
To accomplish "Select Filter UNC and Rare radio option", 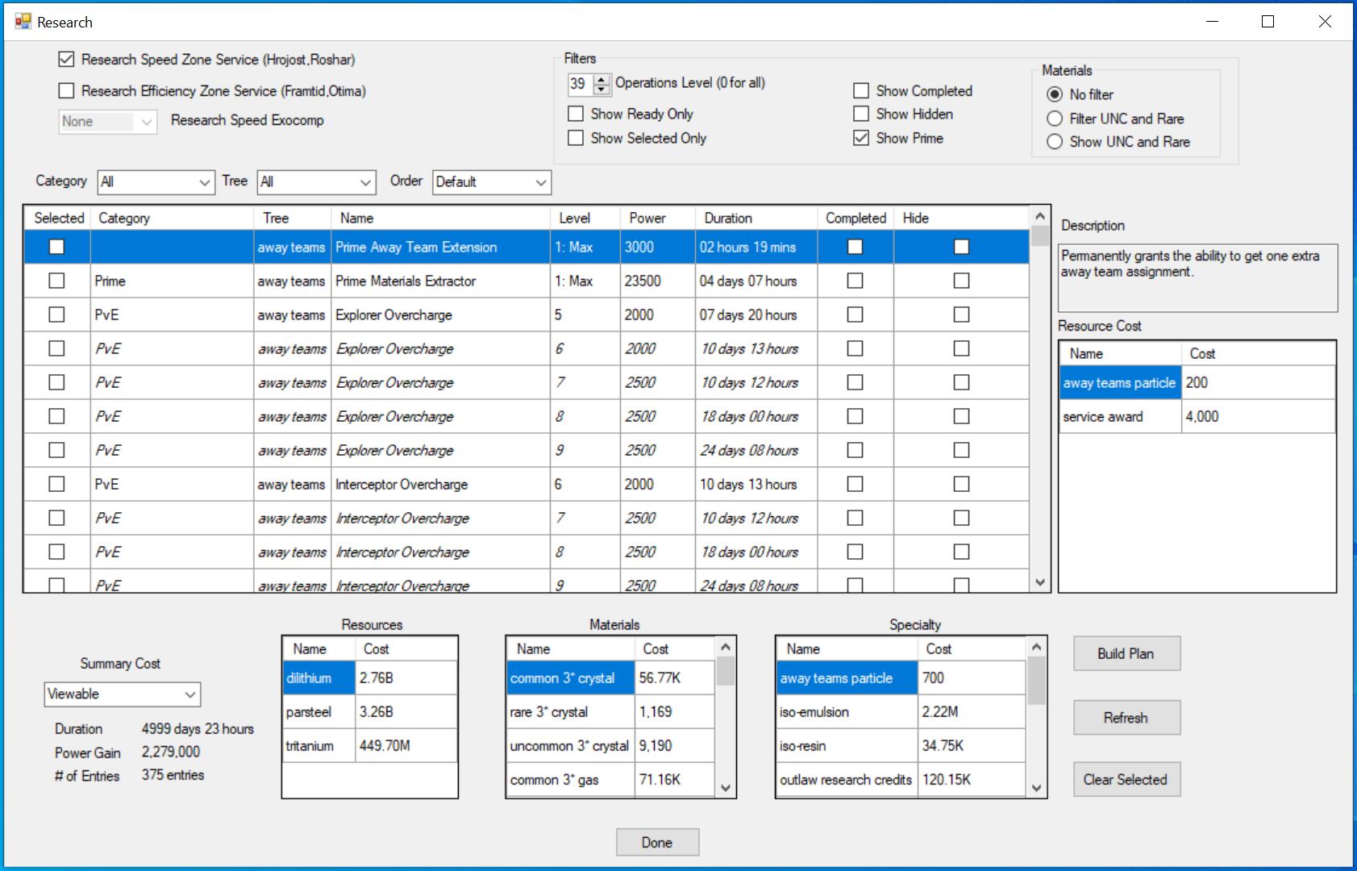I will pyautogui.click(x=1055, y=119).
